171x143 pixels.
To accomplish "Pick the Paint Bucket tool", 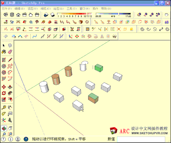I will click(4, 52).
